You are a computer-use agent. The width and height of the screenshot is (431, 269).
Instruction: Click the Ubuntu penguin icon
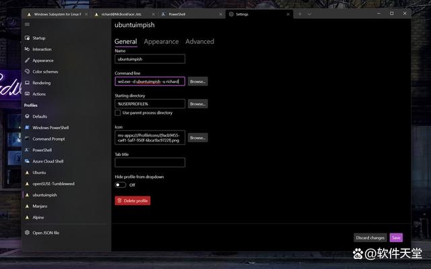click(x=27, y=172)
